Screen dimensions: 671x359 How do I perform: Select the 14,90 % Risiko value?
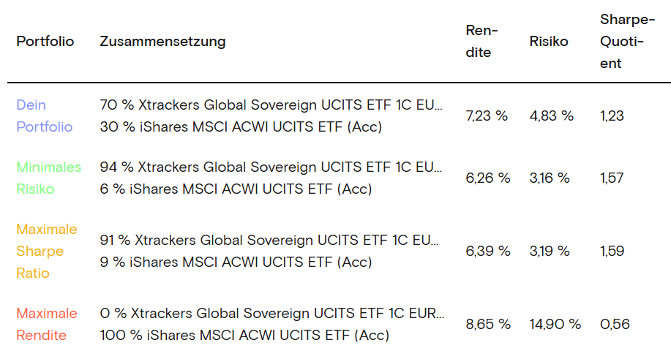pyautogui.click(x=555, y=324)
